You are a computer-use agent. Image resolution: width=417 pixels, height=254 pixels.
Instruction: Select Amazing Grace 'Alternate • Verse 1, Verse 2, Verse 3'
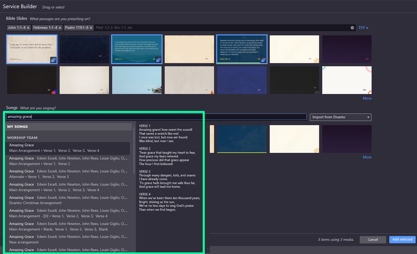coord(67,174)
